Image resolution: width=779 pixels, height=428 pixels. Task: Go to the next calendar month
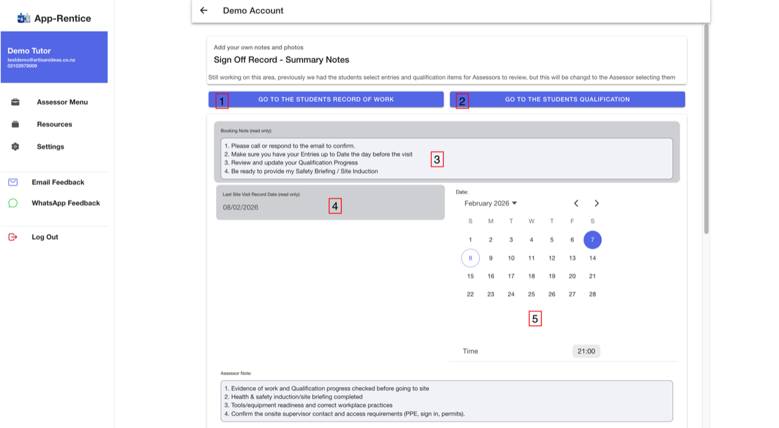[597, 203]
